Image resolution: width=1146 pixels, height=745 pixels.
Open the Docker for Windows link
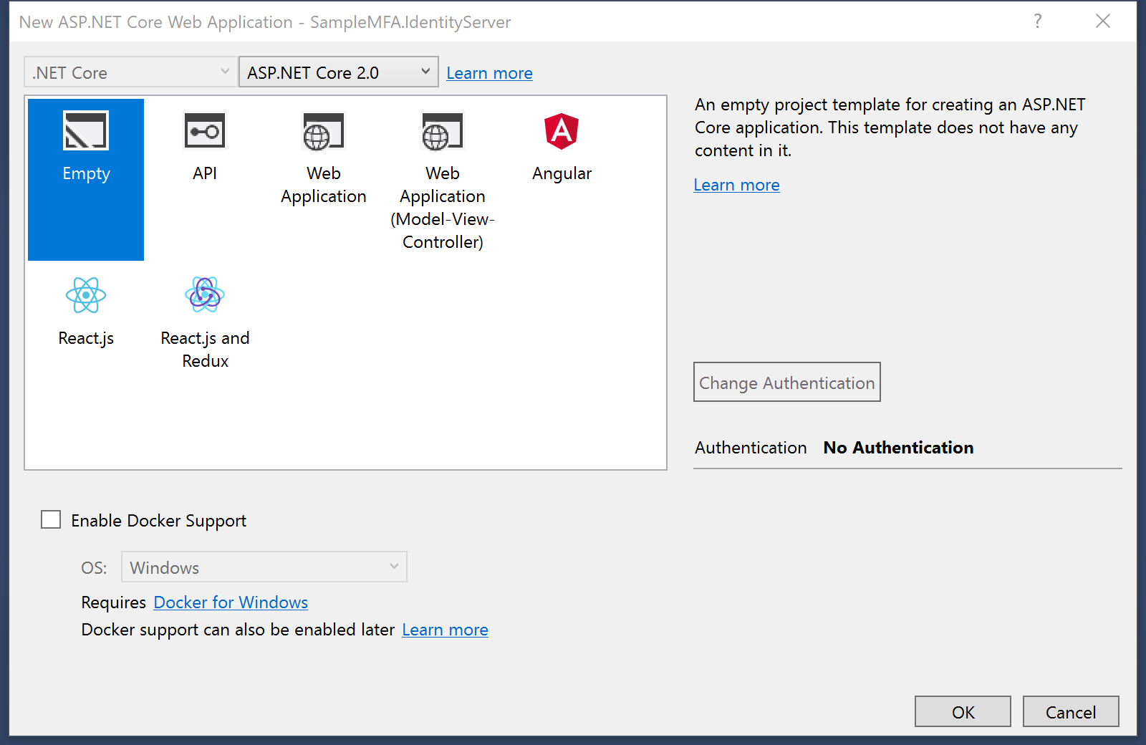(x=230, y=602)
